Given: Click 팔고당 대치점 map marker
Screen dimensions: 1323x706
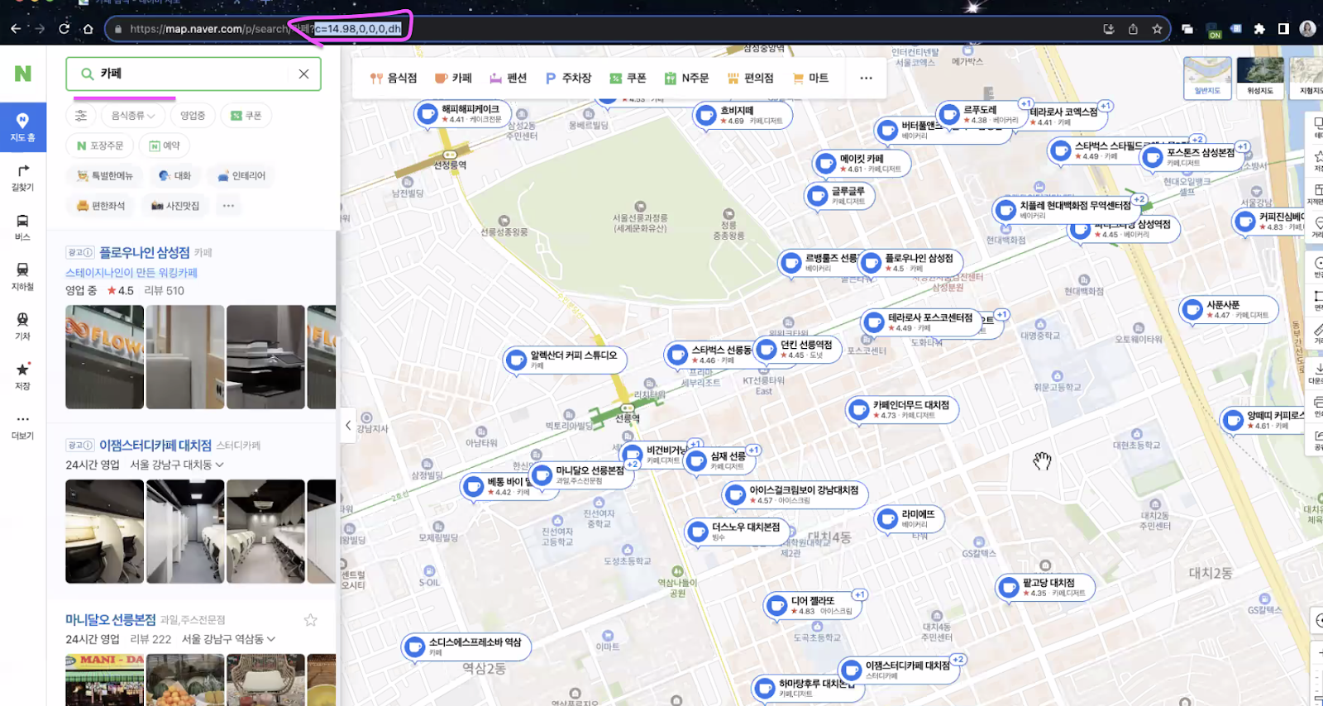Looking at the screenshot, I should click(x=1046, y=587).
